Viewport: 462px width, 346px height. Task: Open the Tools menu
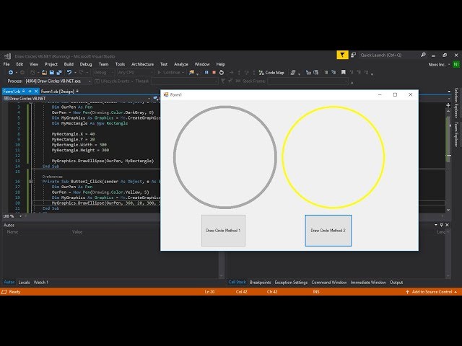(120, 64)
